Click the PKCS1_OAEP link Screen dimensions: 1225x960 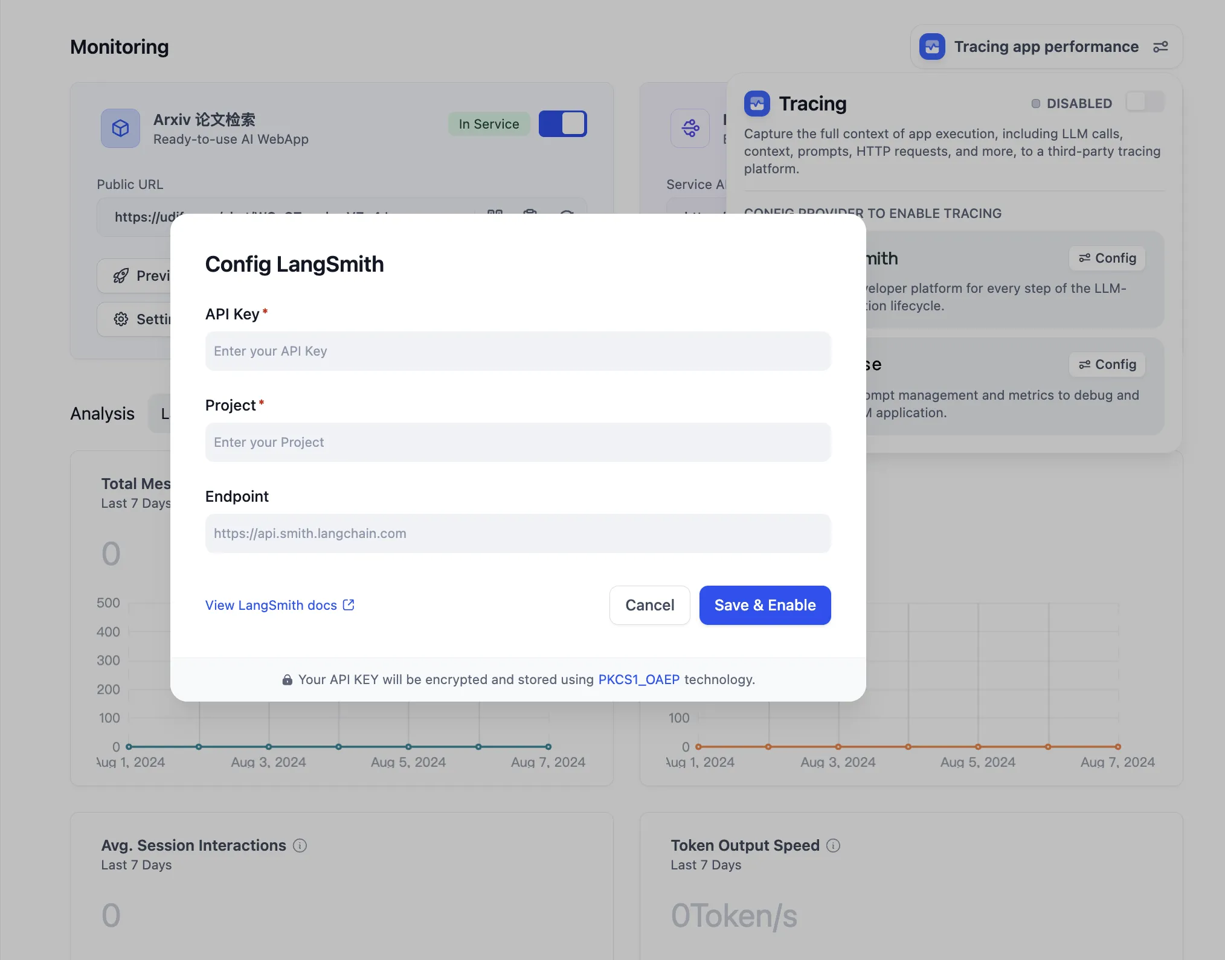click(x=638, y=680)
